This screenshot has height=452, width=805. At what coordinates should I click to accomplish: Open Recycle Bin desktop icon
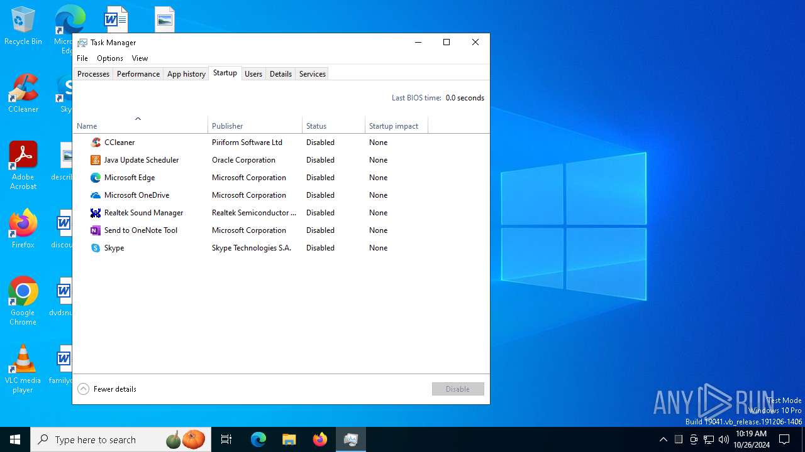tap(23, 26)
